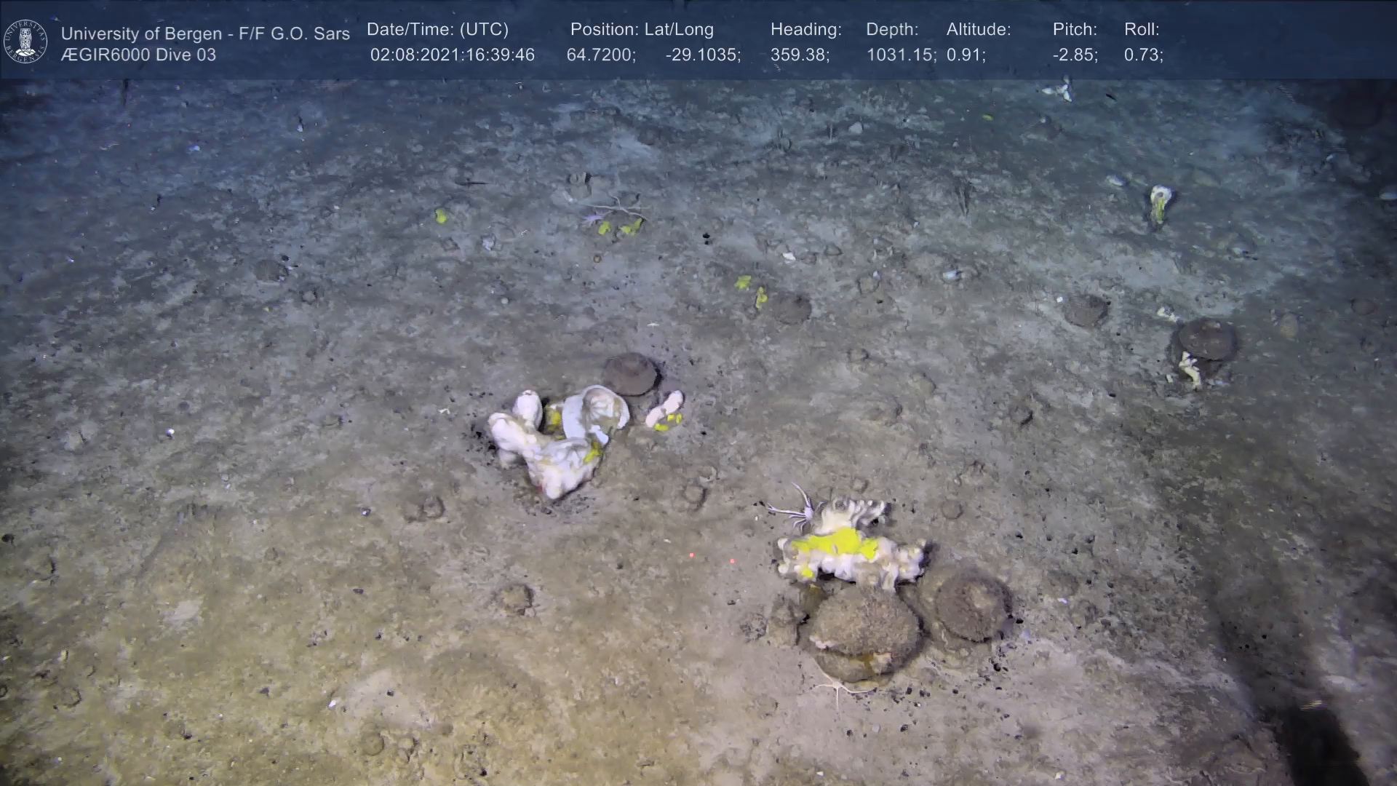1397x786 pixels.
Task: Click the University of Bergen seal logo
Action: (25, 41)
